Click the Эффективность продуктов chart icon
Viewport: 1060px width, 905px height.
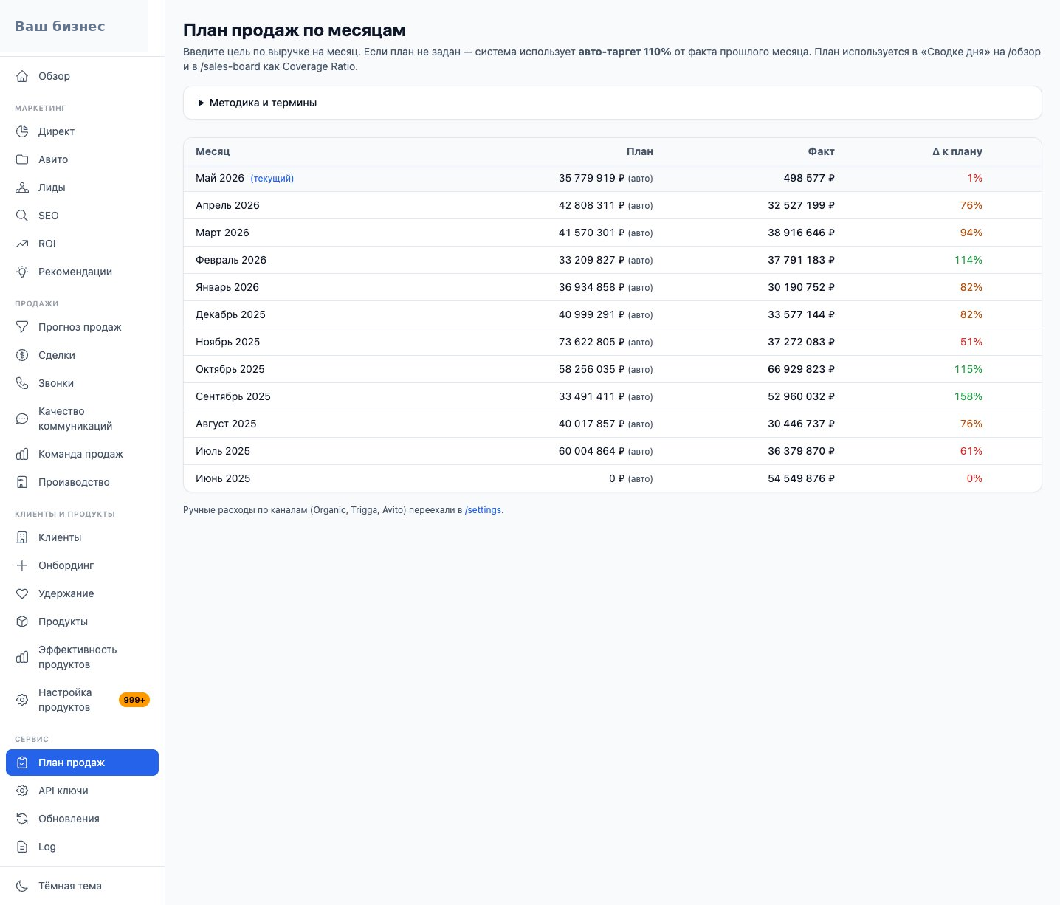[22, 657]
